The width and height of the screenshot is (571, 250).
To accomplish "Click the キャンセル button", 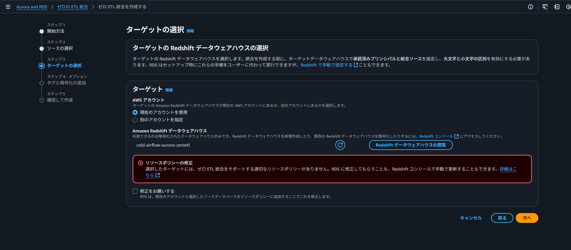I will pos(471,218).
